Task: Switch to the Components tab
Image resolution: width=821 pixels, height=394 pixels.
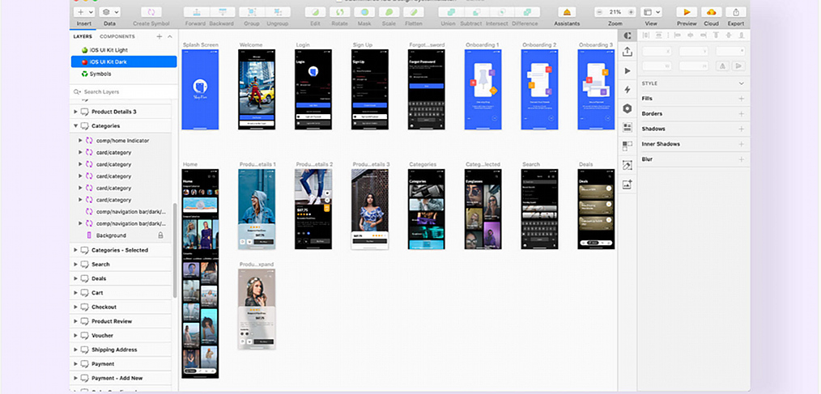Action: pyautogui.click(x=117, y=36)
